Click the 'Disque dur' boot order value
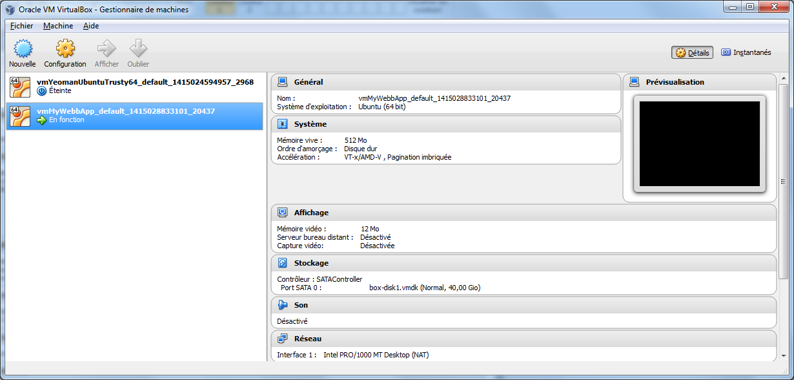 tap(360, 149)
